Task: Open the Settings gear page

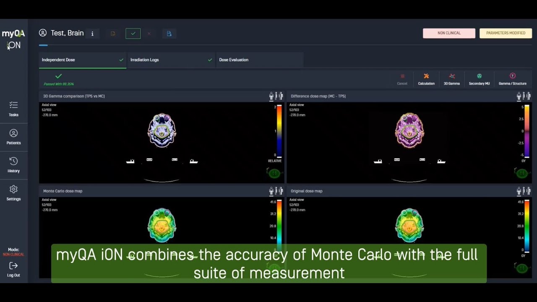Action: [x=13, y=193]
